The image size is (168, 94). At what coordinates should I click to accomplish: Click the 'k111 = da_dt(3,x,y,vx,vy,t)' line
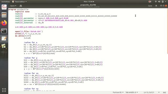coord(39,75)
